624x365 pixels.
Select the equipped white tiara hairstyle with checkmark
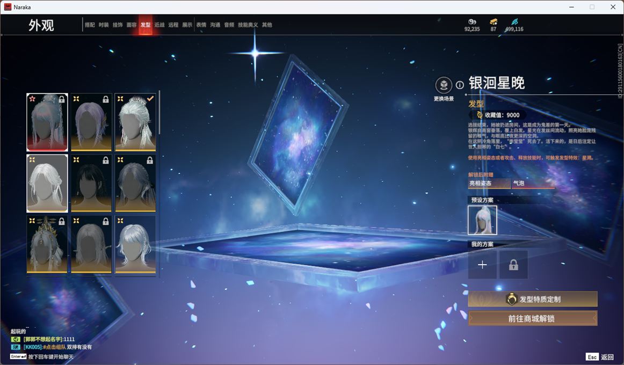click(x=135, y=122)
